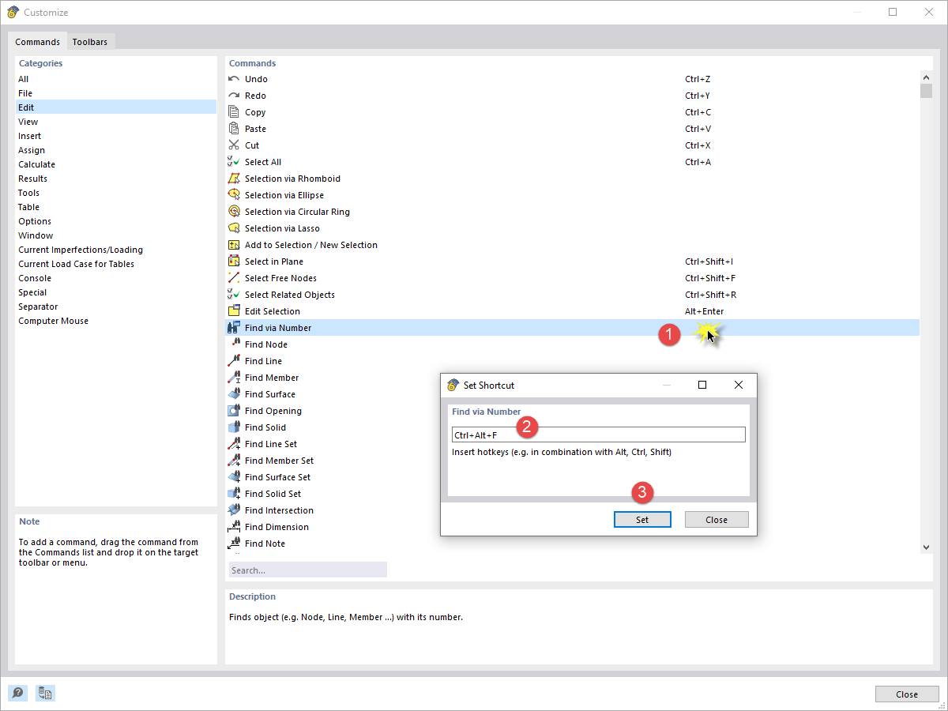Click the Ctrl+Alt+F shortcut input field
The height and width of the screenshot is (711, 948).
coord(598,434)
